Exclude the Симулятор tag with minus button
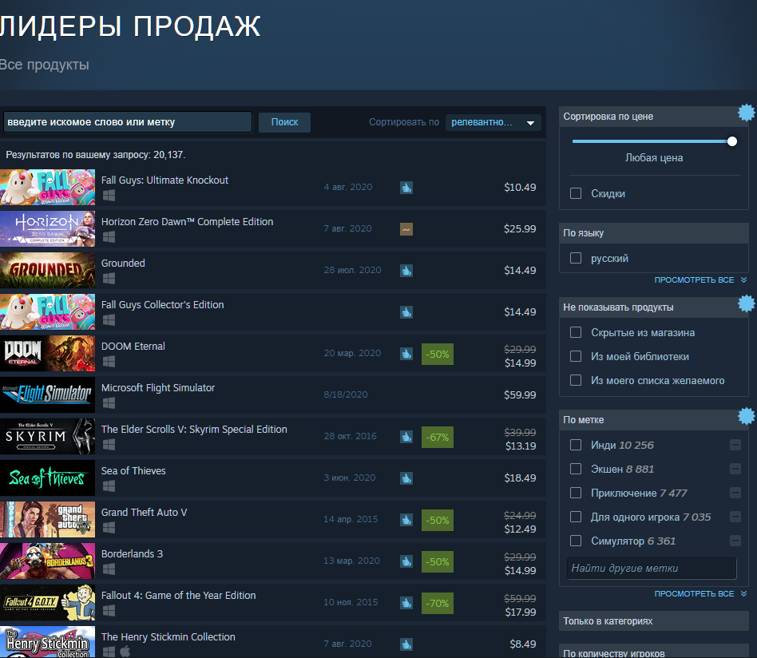The image size is (757, 658). (735, 541)
